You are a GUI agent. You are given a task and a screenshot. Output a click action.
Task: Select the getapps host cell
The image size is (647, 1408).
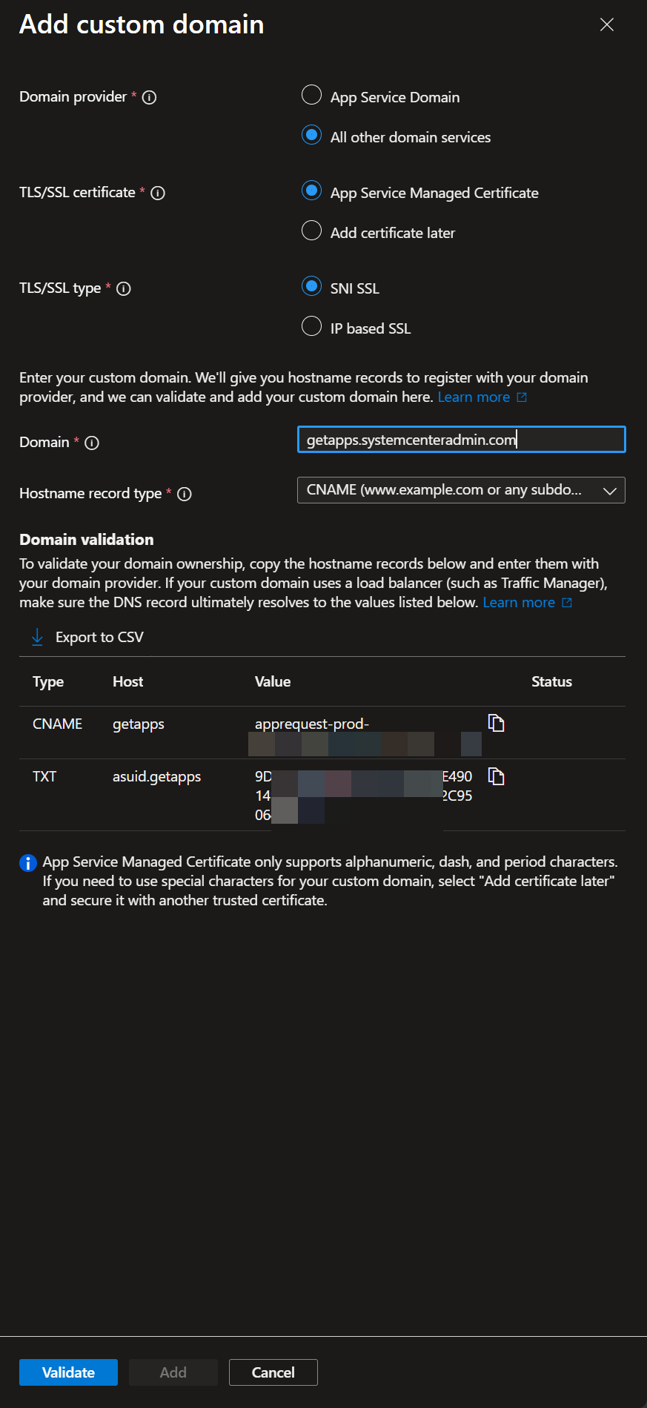(x=139, y=724)
